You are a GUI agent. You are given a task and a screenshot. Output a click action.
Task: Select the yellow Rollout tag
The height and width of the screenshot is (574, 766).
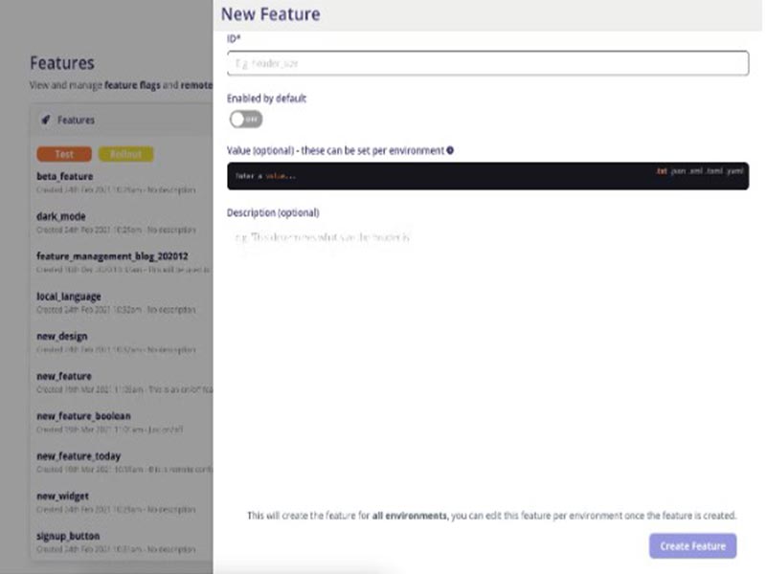pos(125,154)
